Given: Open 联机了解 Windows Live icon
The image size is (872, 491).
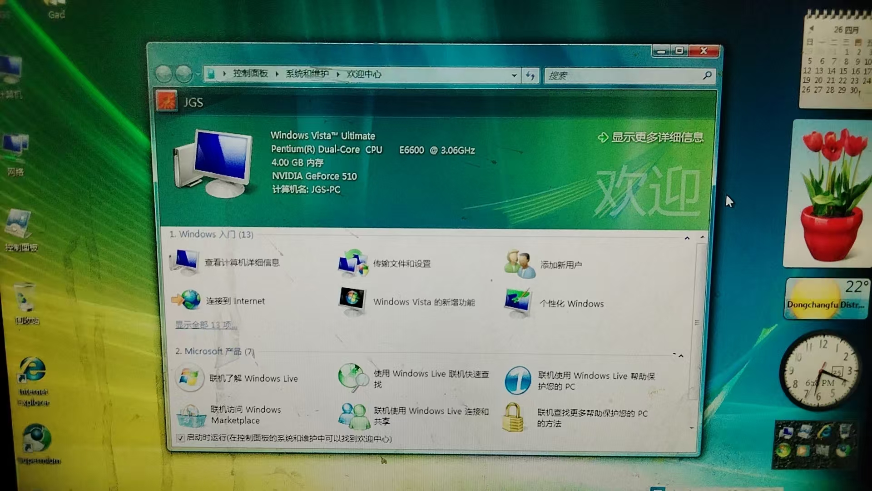Looking at the screenshot, I should [x=189, y=378].
